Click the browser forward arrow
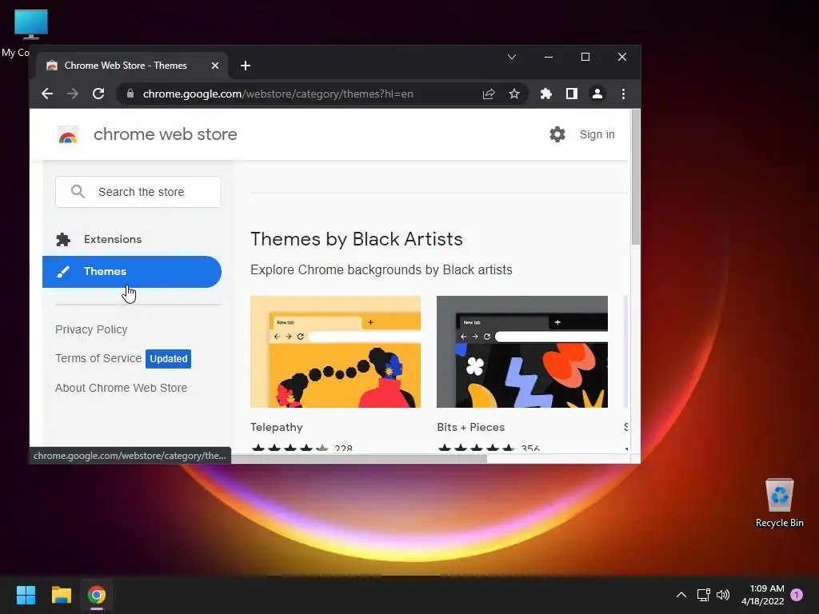 click(73, 94)
